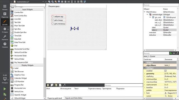Collapse the centralwidget tree node
179x100 pixels.
click(x=147, y=14)
